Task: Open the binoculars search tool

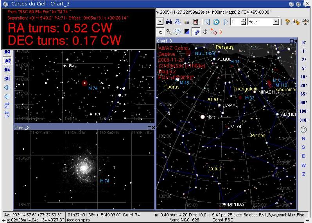Action: pyautogui.click(x=169, y=21)
